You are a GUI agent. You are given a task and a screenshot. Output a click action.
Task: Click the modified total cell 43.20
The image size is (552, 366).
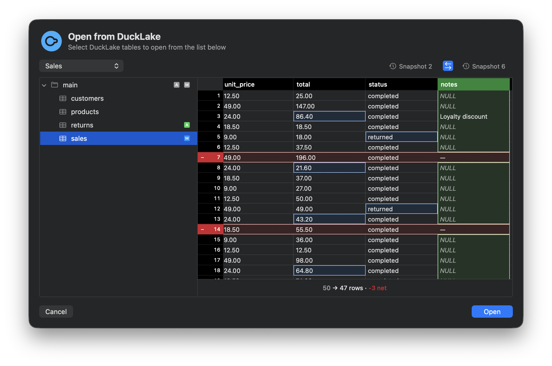(x=329, y=219)
